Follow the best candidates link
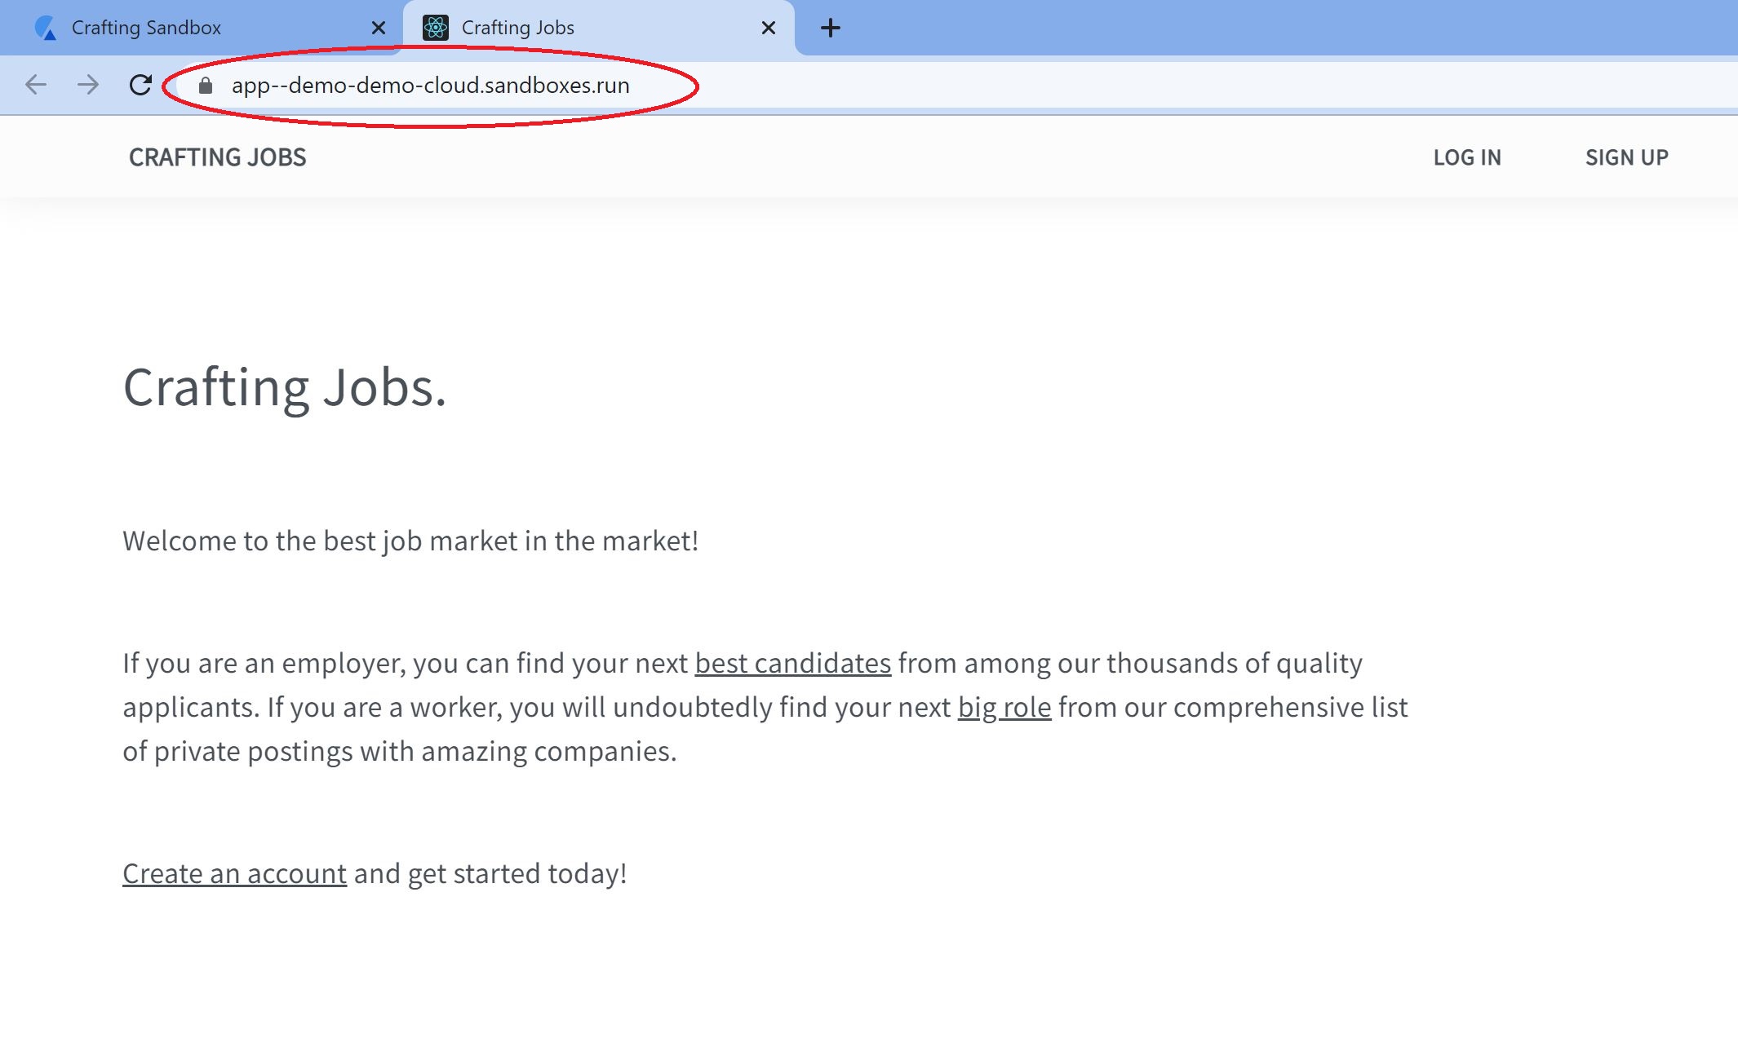The image size is (1738, 1060). pyautogui.click(x=792, y=663)
